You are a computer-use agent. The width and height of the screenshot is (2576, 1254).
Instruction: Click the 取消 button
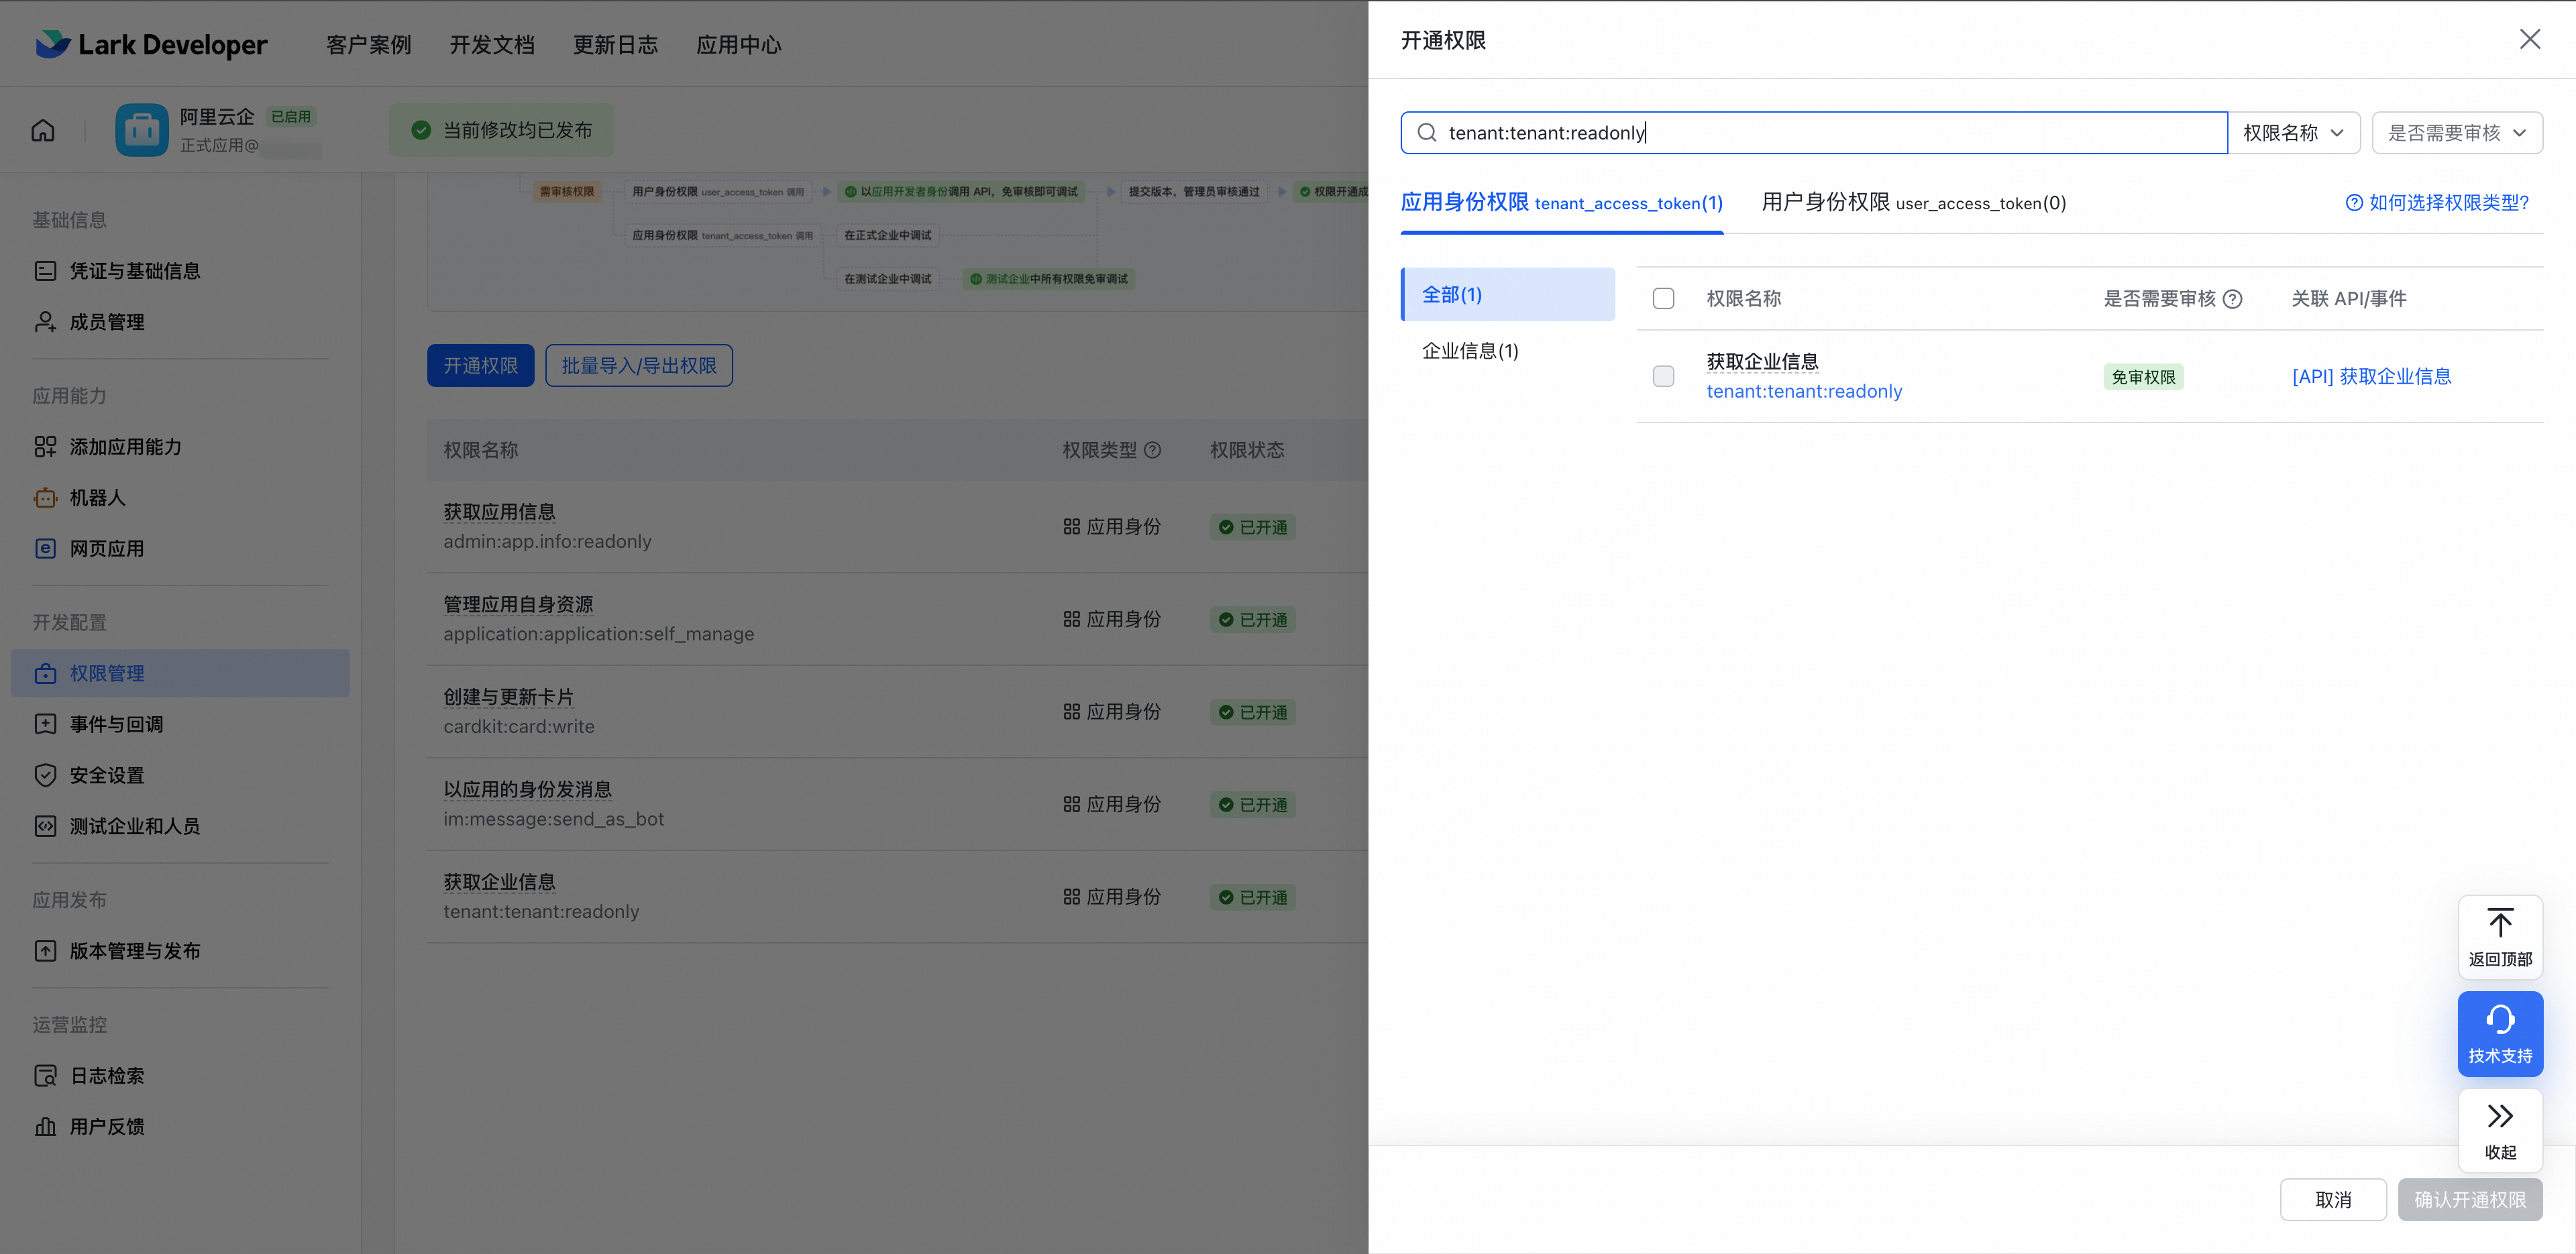click(x=2333, y=1199)
